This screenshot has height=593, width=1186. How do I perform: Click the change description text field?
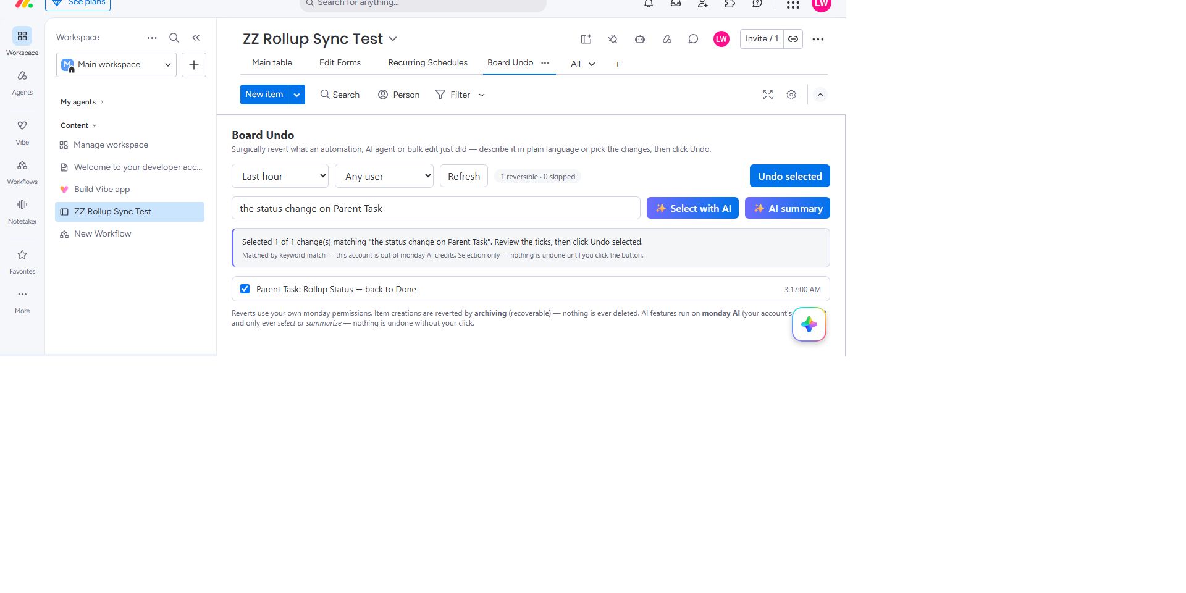tap(436, 208)
